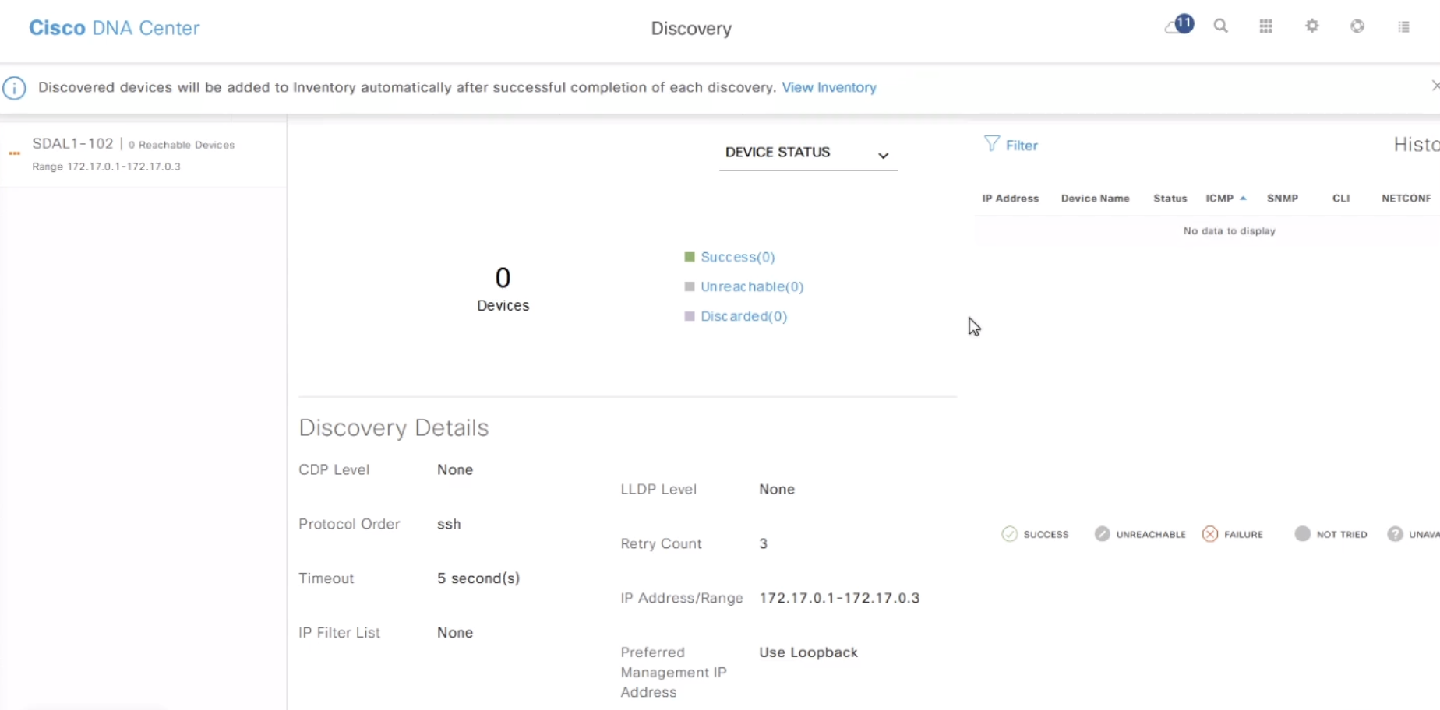Screen dimensions: 1440x710
Task: Open the SDAL1-102 orange ellipsis menu
Action: point(14,153)
